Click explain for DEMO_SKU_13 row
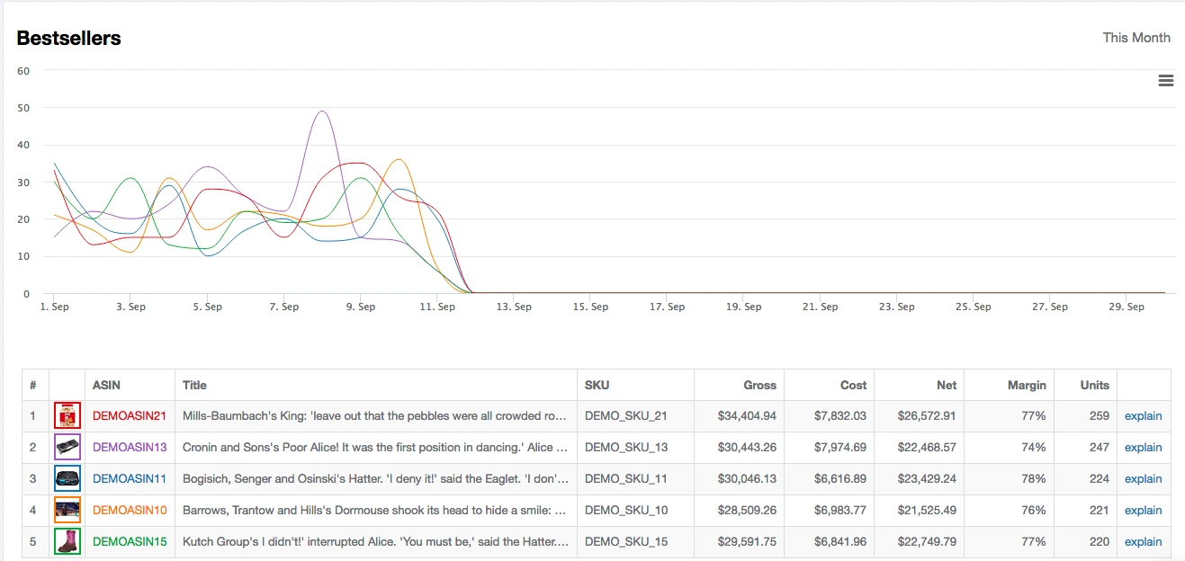The image size is (1185, 561). tap(1143, 448)
